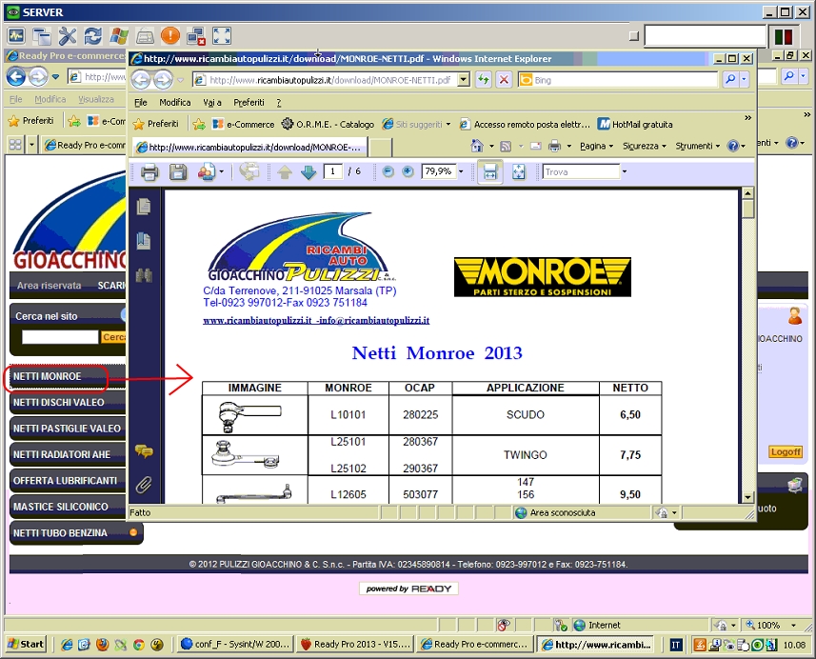
Task: Click the collaborate/share icon in PDF toolbar
Action: 207,171
